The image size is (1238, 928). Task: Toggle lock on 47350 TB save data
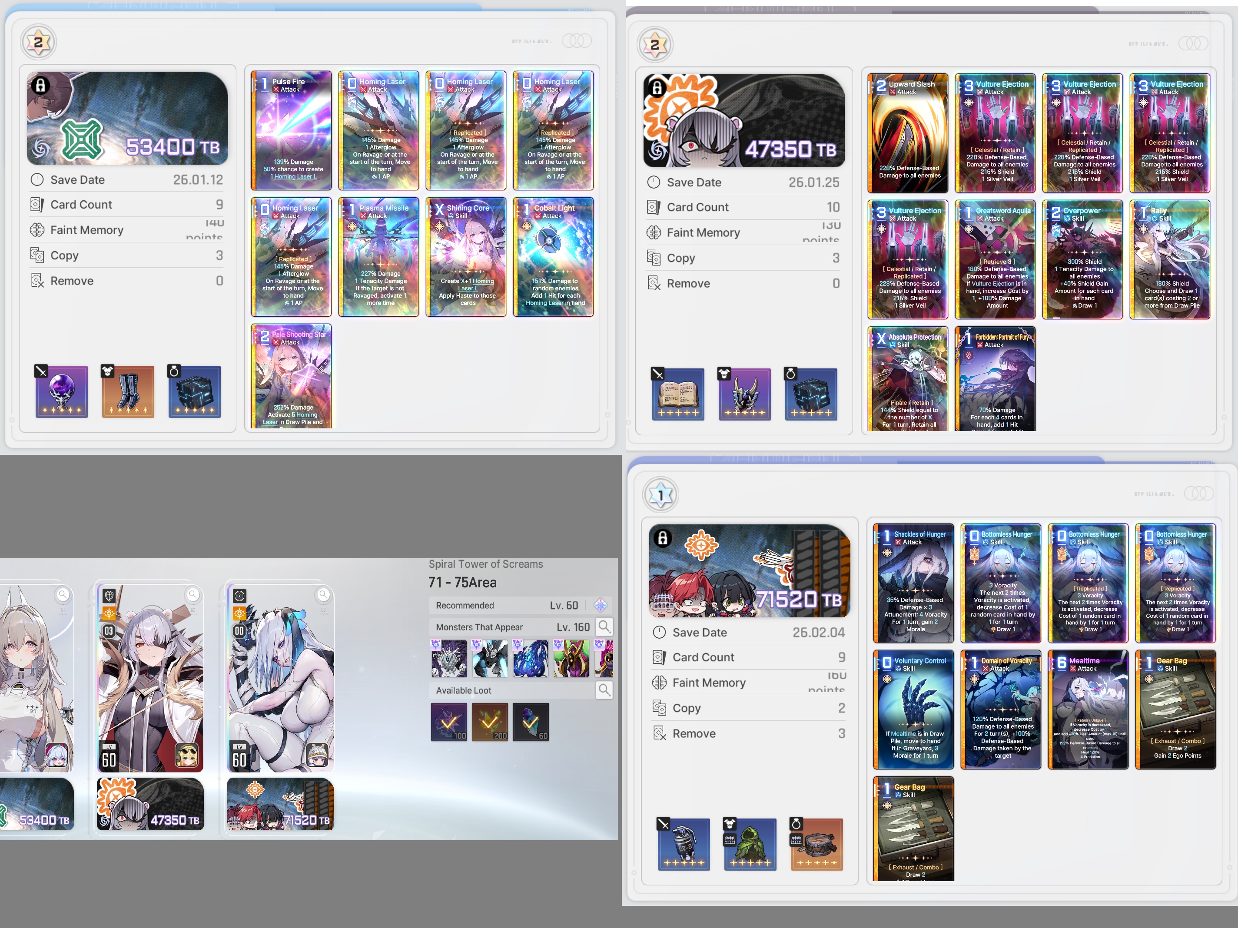click(657, 88)
